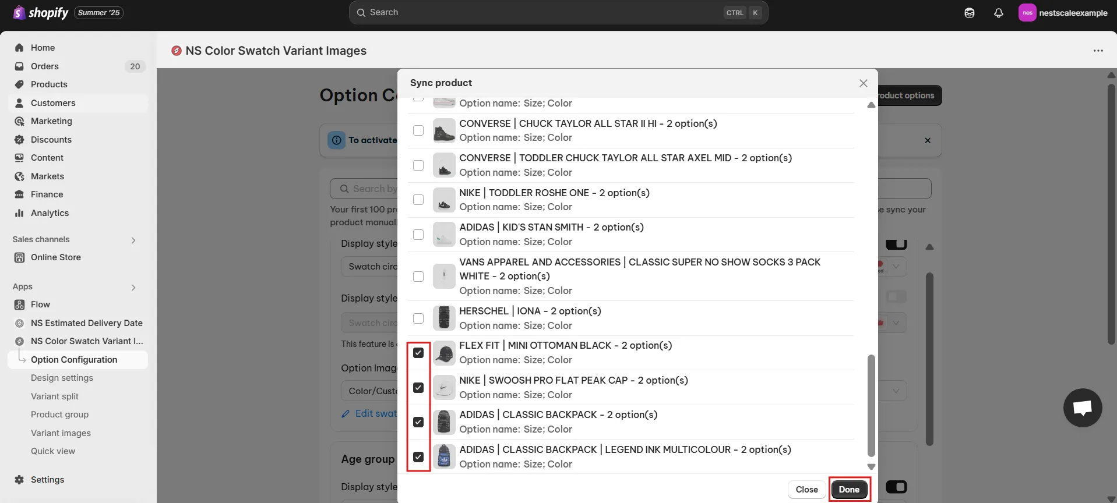Click the Shopify logo

point(40,12)
